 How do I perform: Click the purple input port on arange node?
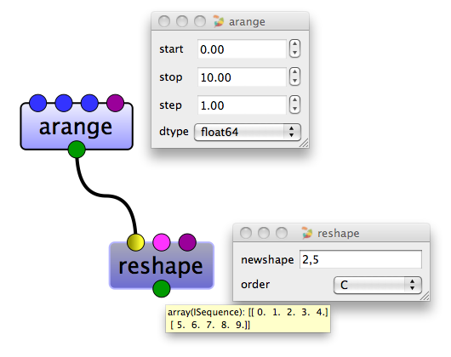[116, 103]
